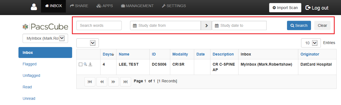The width and height of the screenshot is (341, 105).
Task: Select the Inbox sidebar item
Action: [45, 52]
